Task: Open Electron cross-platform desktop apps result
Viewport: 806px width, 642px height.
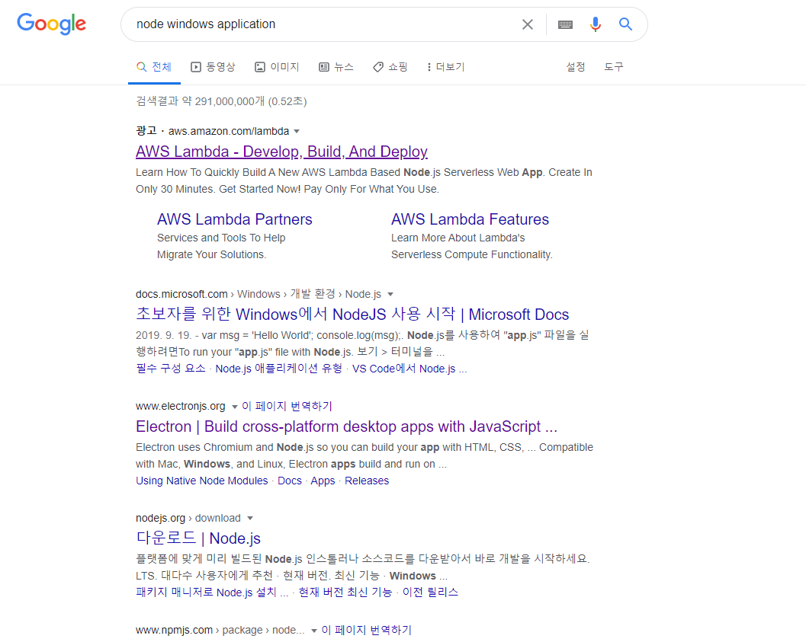Action: (x=346, y=426)
